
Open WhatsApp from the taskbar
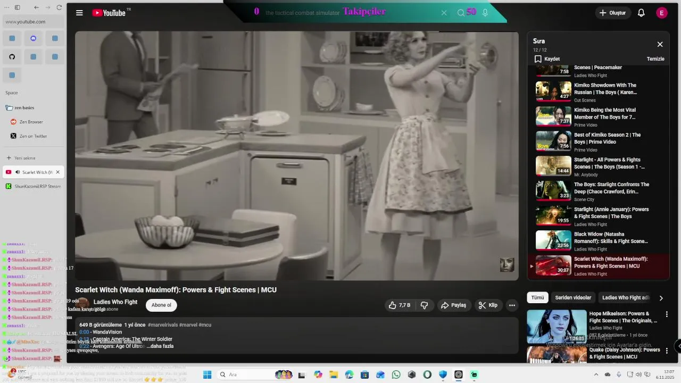[x=396, y=374]
